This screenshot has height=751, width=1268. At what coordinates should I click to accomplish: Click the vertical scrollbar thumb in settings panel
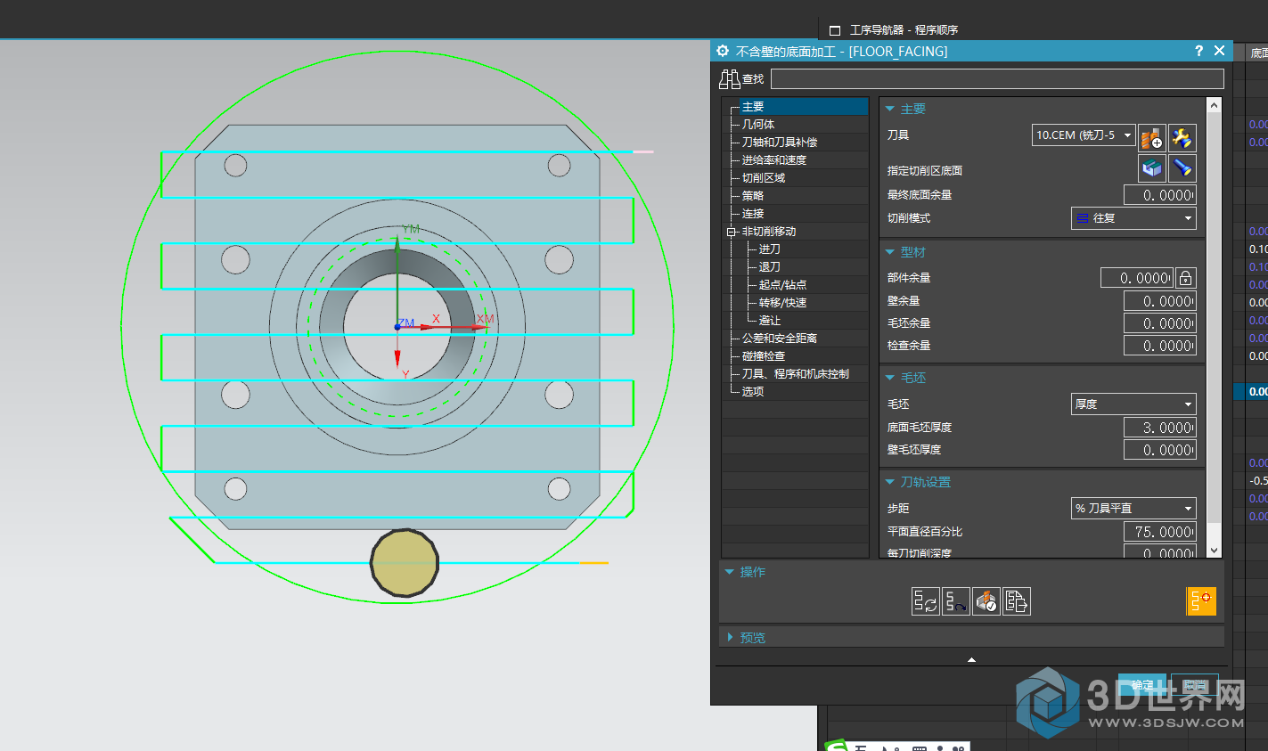[1214, 318]
